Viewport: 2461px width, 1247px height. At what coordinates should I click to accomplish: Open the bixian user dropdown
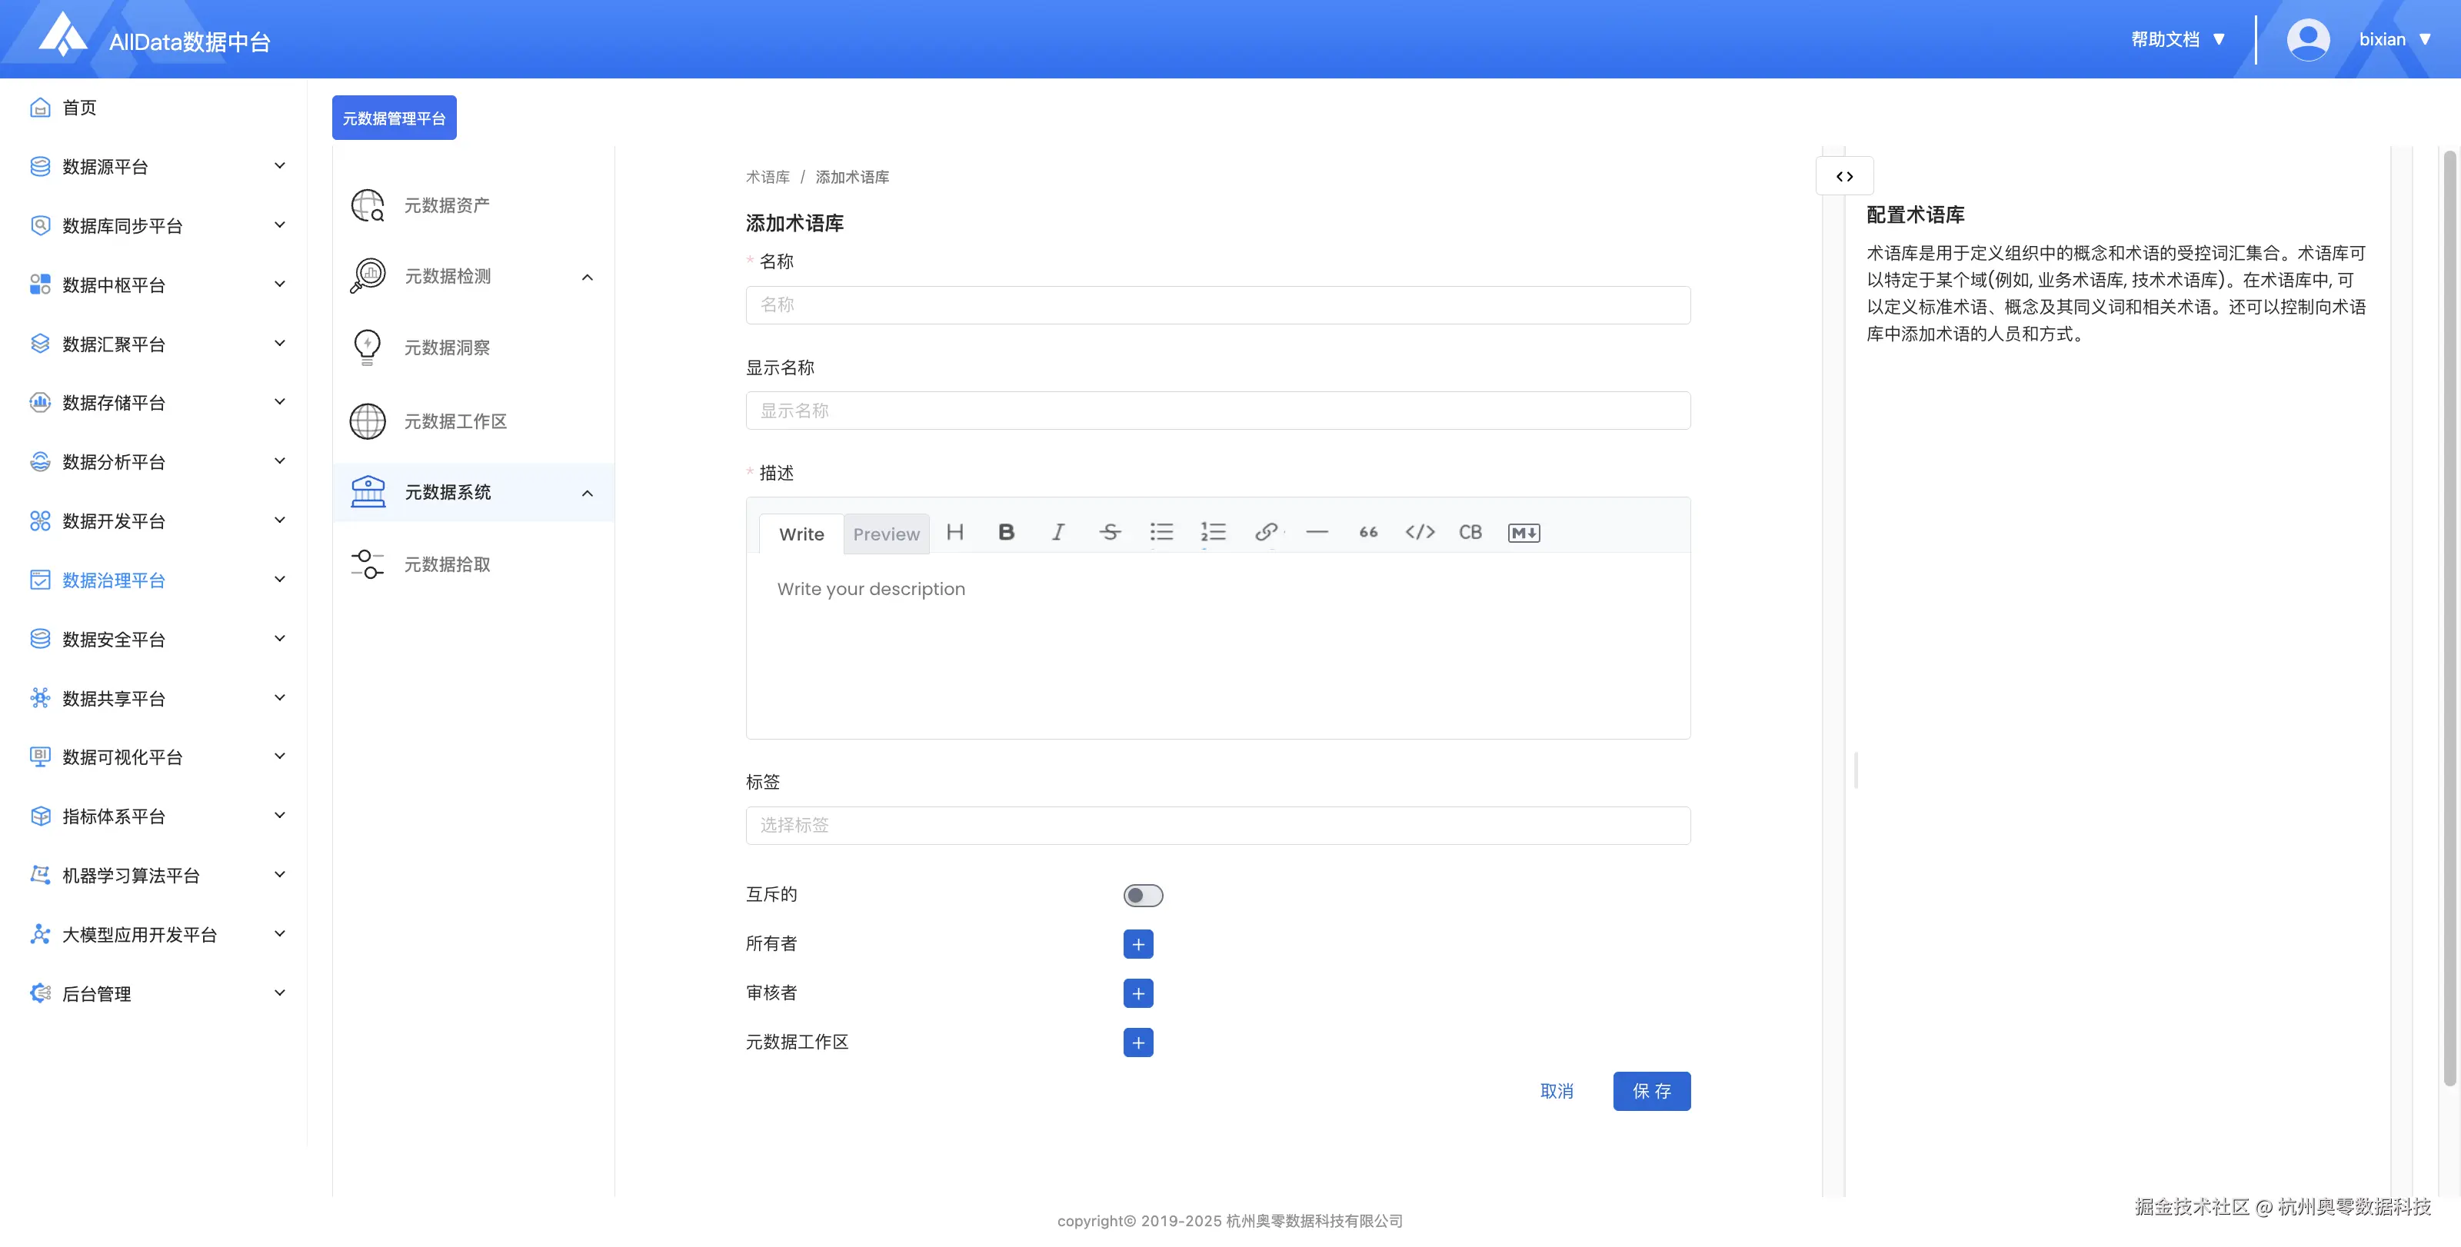coord(2382,39)
